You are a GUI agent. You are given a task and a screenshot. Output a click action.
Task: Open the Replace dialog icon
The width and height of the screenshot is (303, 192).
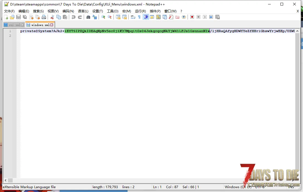point(95,17)
